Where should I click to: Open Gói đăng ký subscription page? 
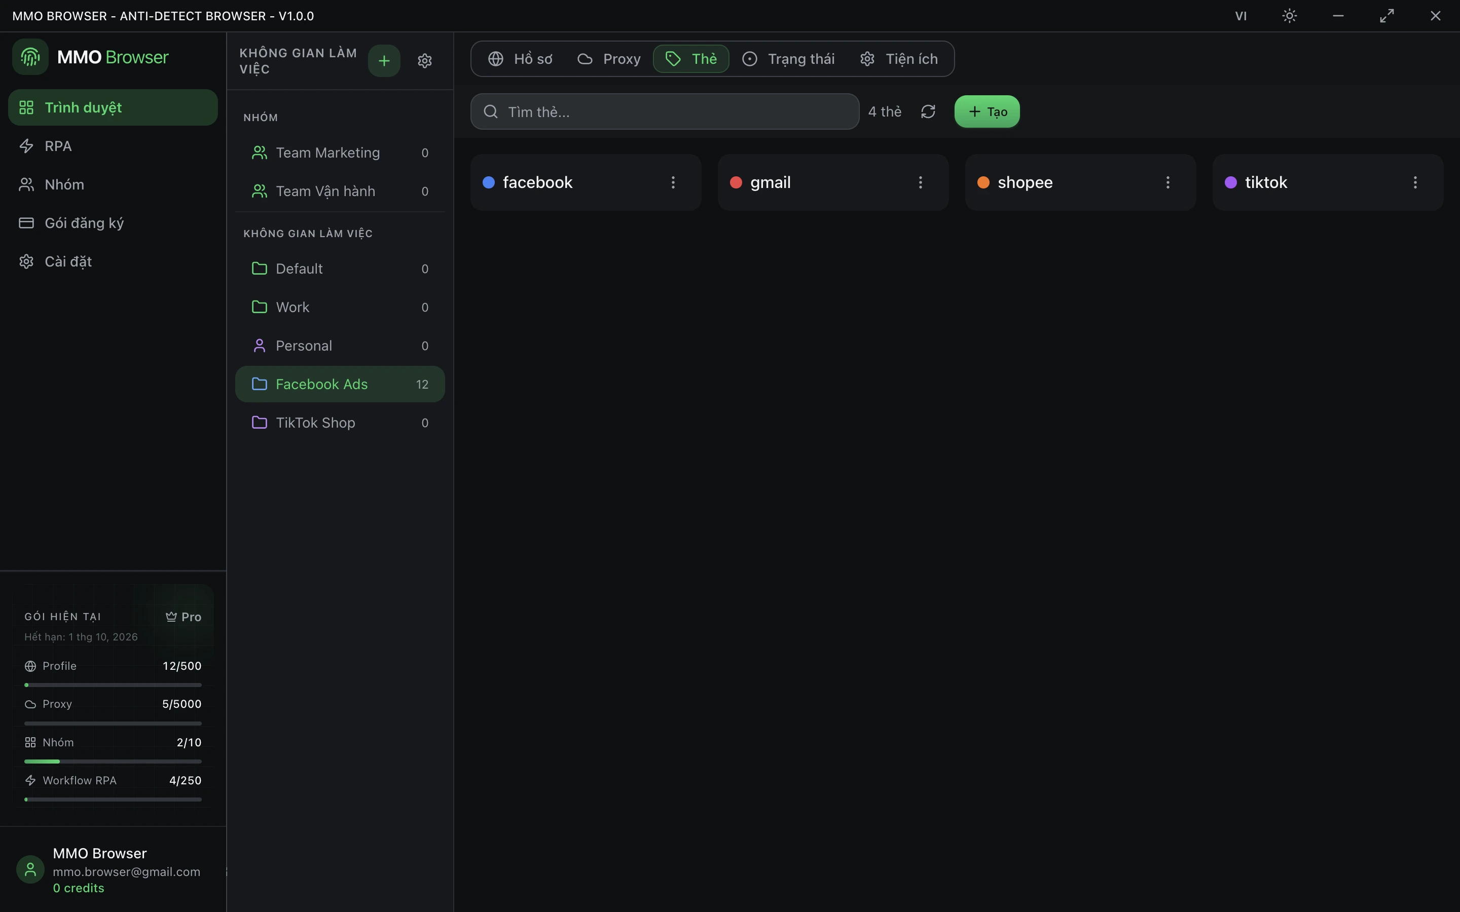[x=113, y=223]
